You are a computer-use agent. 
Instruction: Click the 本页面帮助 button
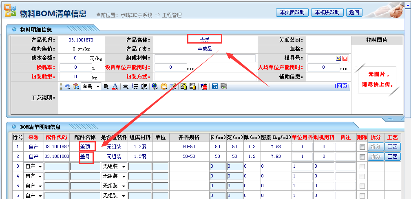(292, 13)
